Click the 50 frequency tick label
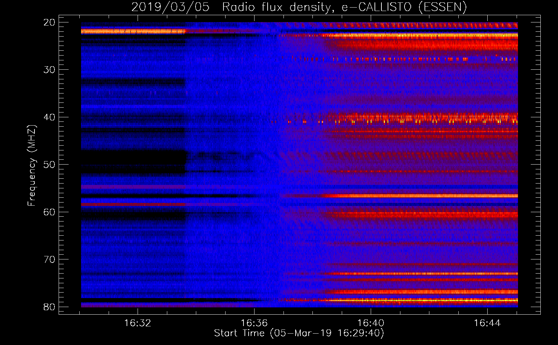 click(49, 165)
